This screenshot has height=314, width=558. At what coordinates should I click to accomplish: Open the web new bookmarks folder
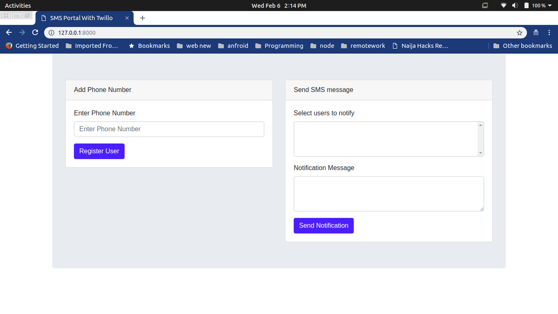(194, 46)
